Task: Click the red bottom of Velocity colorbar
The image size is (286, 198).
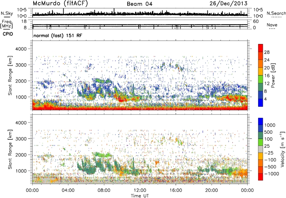Action: tap(261, 177)
